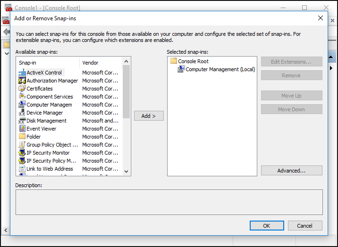Close the Add or Remove Snap-ins dialog
338x247 pixels.
[x=321, y=18]
